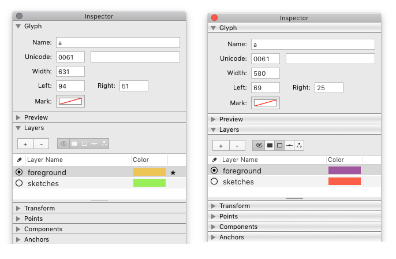Viewport: 396px width, 259px height.
Task: Click Mark color well in left Inspector
Action: 70,101
